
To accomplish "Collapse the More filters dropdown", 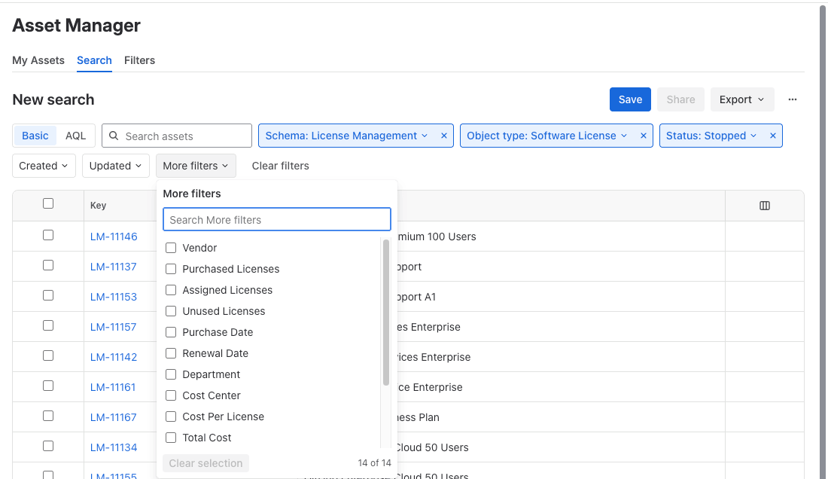I will coord(196,166).
